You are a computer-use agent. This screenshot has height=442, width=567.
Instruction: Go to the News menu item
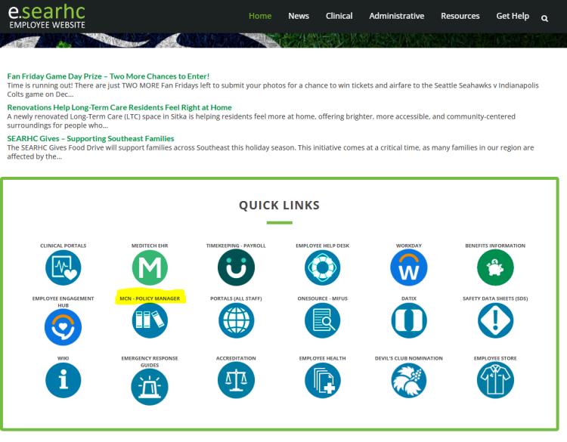point(298,16)
